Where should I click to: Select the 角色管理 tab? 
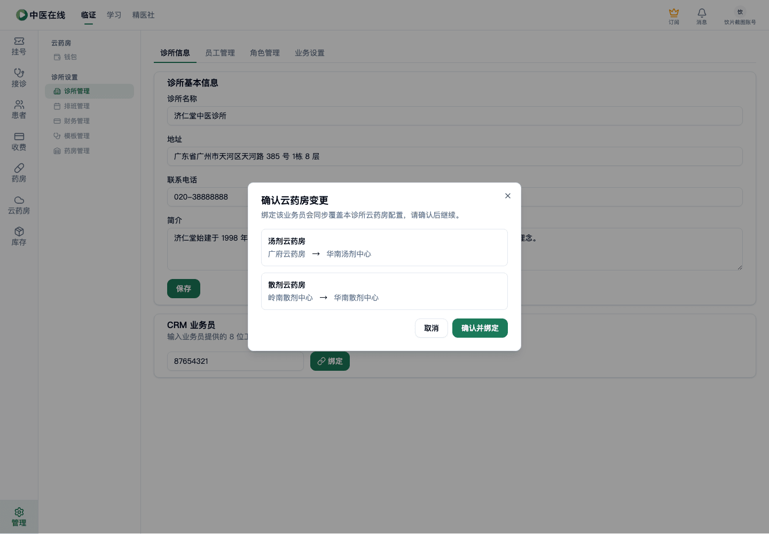tap(265, 53)
